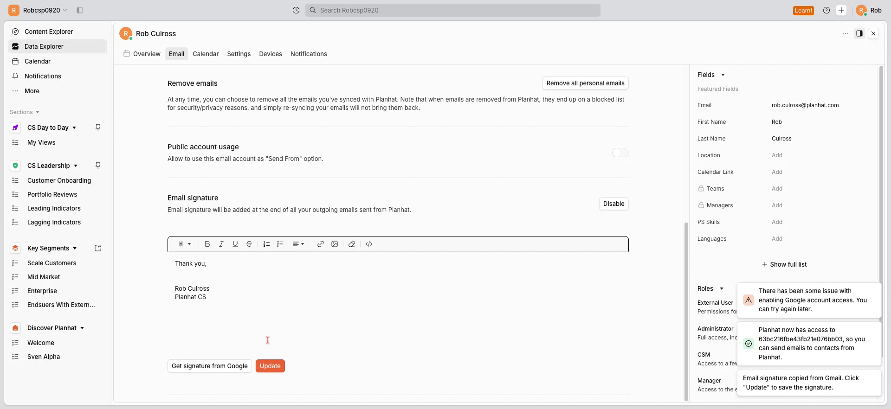
Task: Open the three-dots menu on Rob Culross
Action: tap(846, 33)
